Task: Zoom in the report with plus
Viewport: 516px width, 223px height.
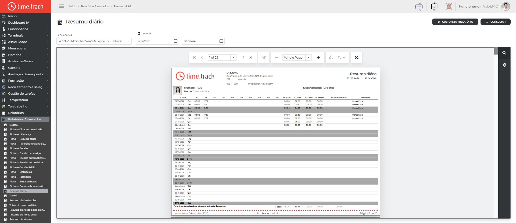Action: point(318,57)
